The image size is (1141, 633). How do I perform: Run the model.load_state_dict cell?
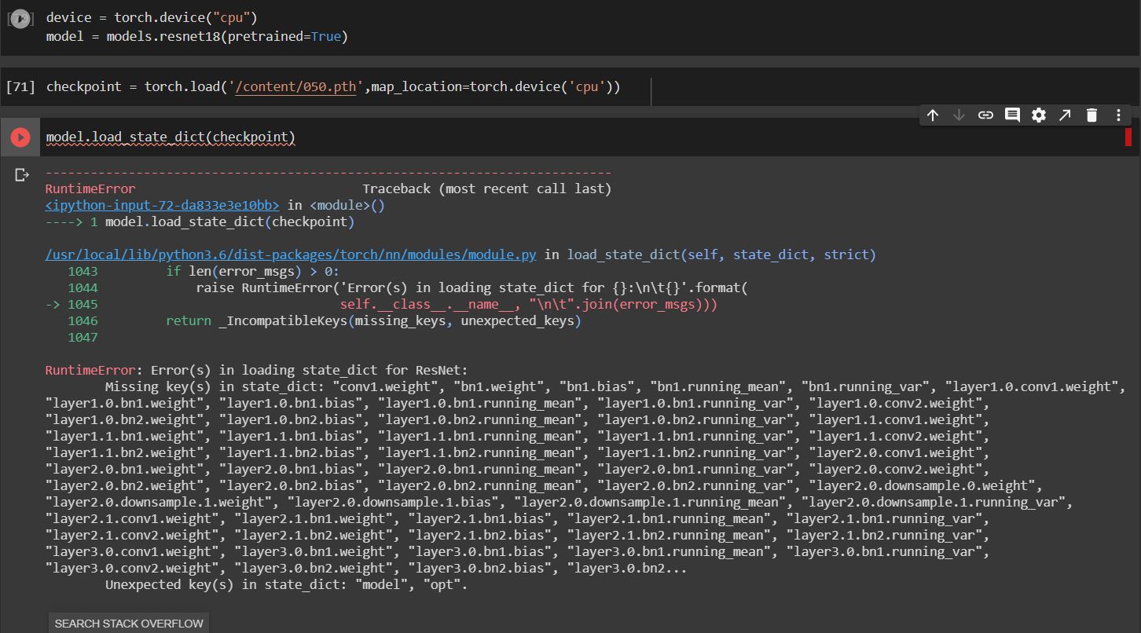coord(20,137)
